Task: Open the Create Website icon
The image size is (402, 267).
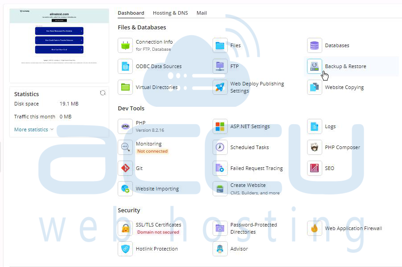Action: 220,189
